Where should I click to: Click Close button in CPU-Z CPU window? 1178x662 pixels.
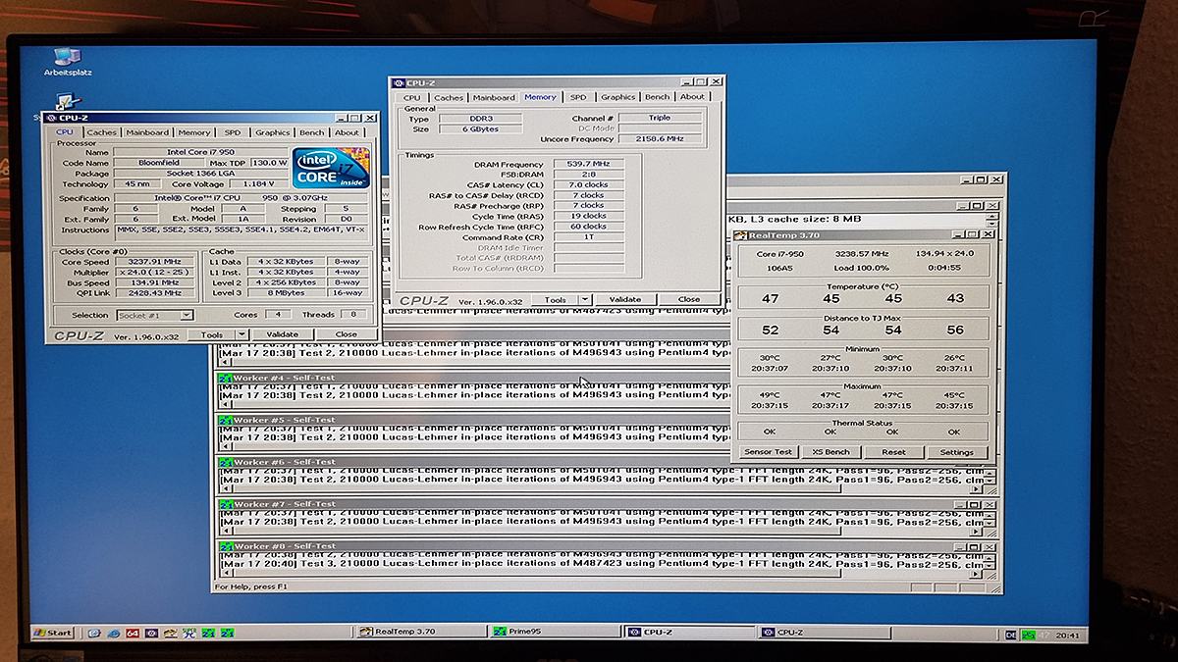[x=346, y=333]
